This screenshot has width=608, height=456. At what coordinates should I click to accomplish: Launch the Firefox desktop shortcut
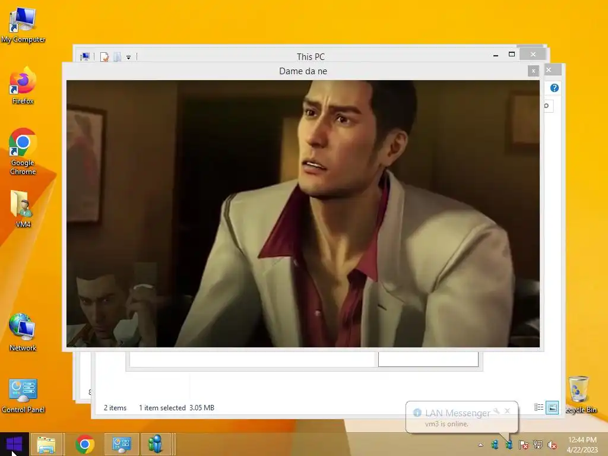pos(23,86)
